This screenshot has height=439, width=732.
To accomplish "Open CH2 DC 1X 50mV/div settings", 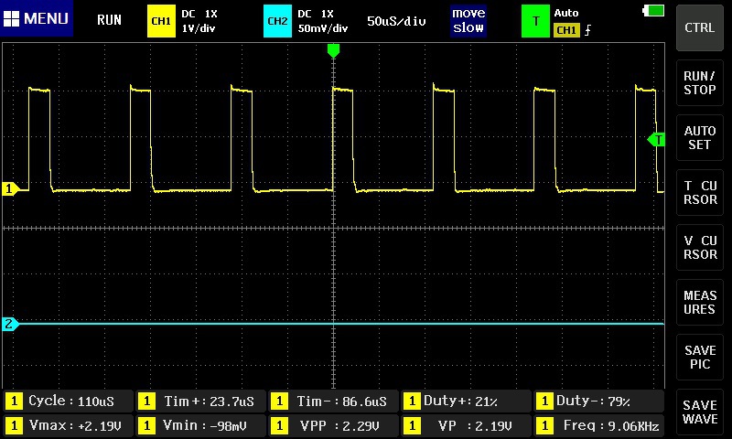I will point(323,20).
